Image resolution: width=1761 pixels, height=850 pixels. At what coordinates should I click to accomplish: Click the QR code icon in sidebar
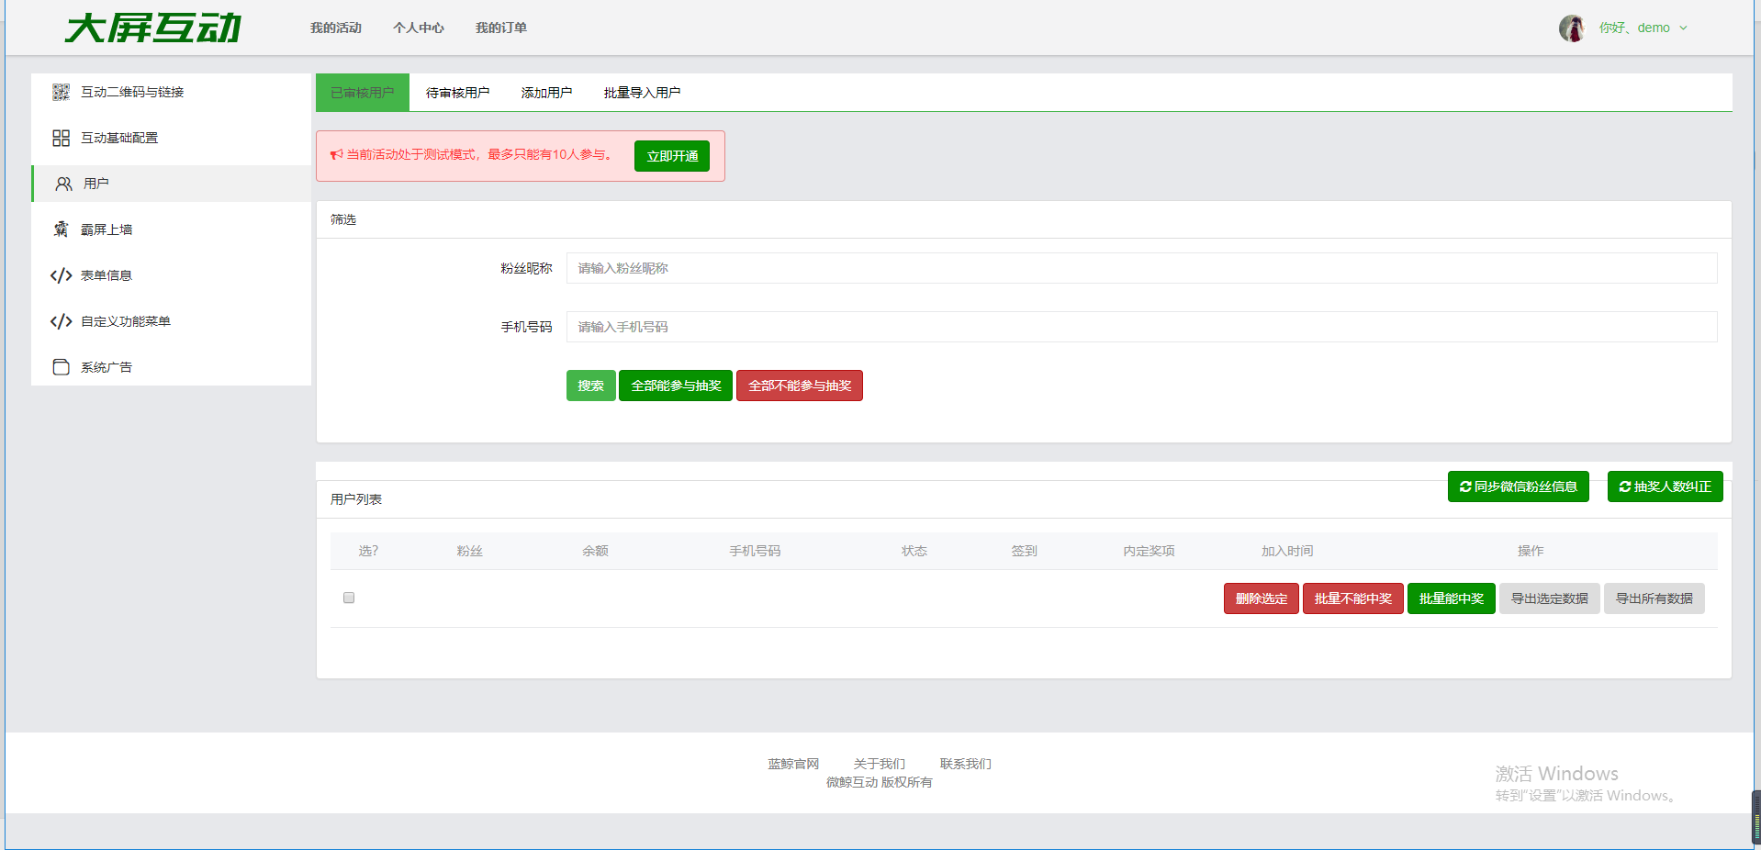61,92
